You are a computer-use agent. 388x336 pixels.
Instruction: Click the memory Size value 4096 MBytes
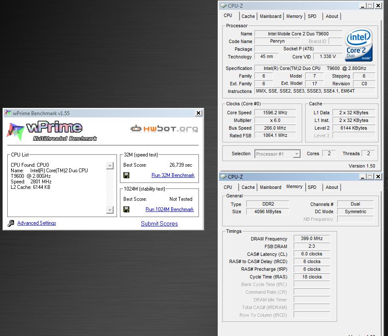coord(268,211)
